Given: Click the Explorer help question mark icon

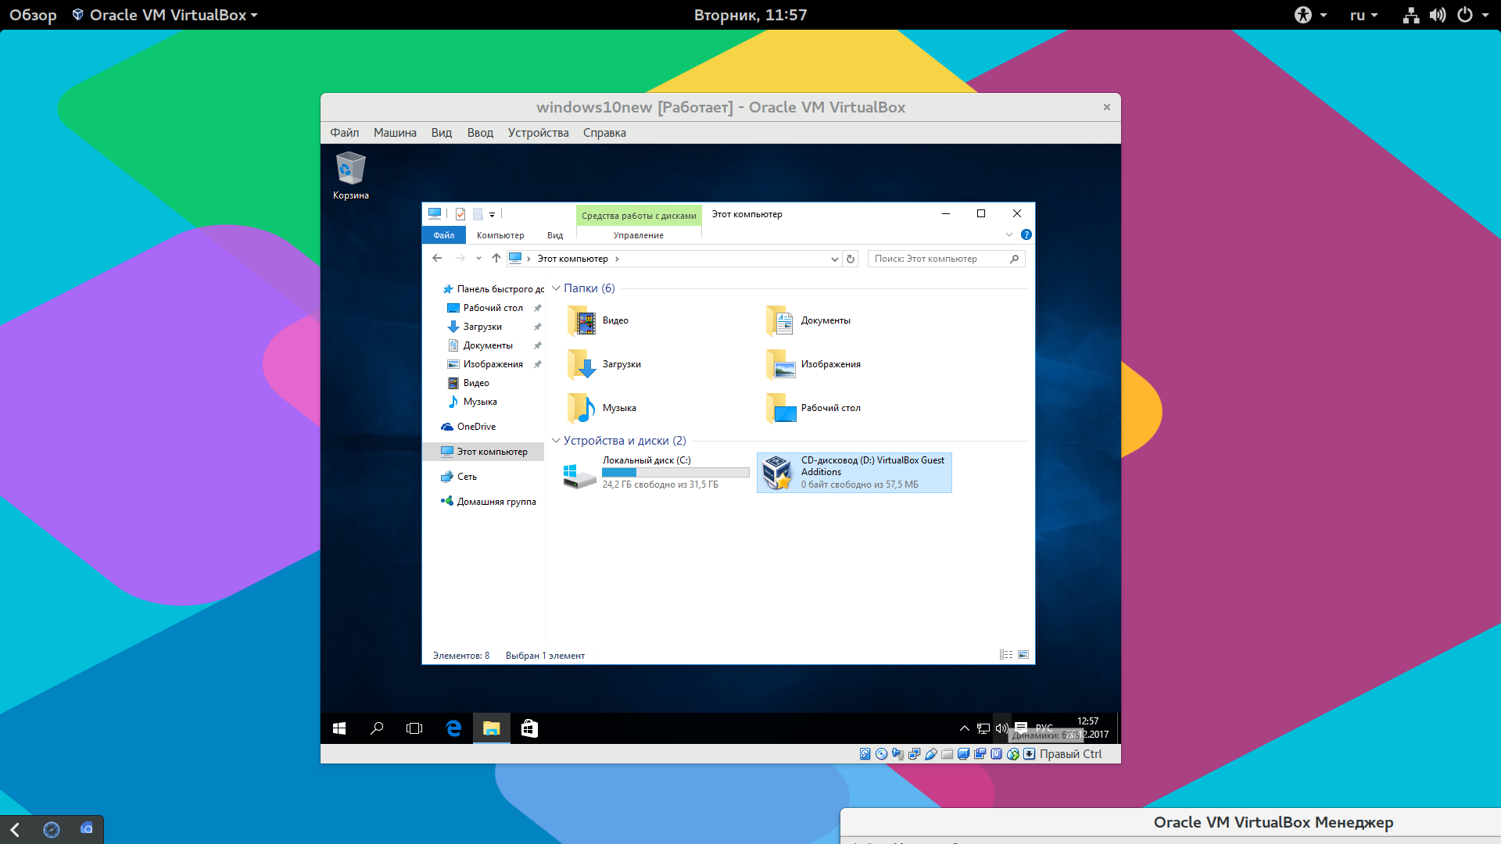Looking at the screenshot, I should [1026, 234].
